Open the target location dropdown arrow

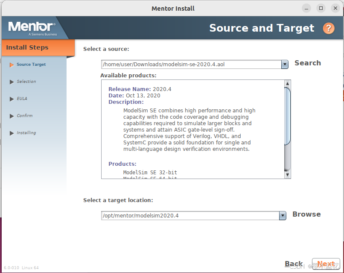pos(283,216)
